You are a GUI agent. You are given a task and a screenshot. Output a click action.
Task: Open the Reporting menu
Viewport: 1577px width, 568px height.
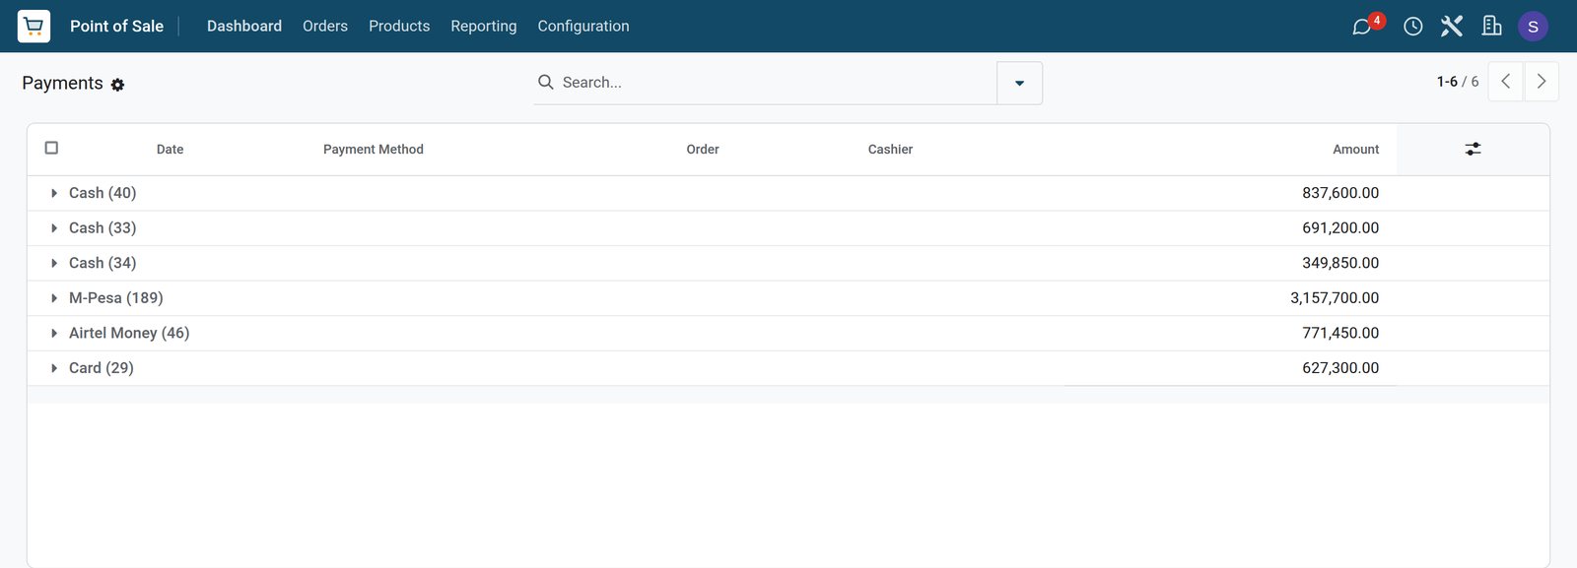pos(484,27)
